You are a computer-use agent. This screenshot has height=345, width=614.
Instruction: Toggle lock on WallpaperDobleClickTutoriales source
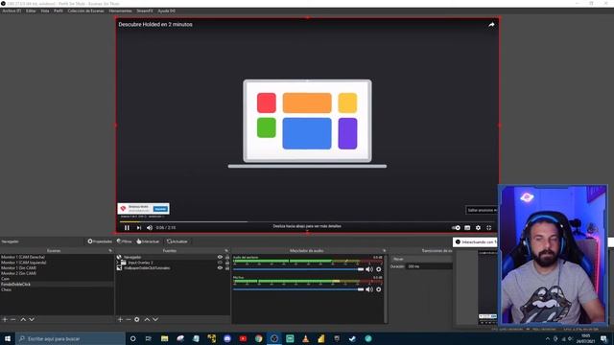(227, 268)
